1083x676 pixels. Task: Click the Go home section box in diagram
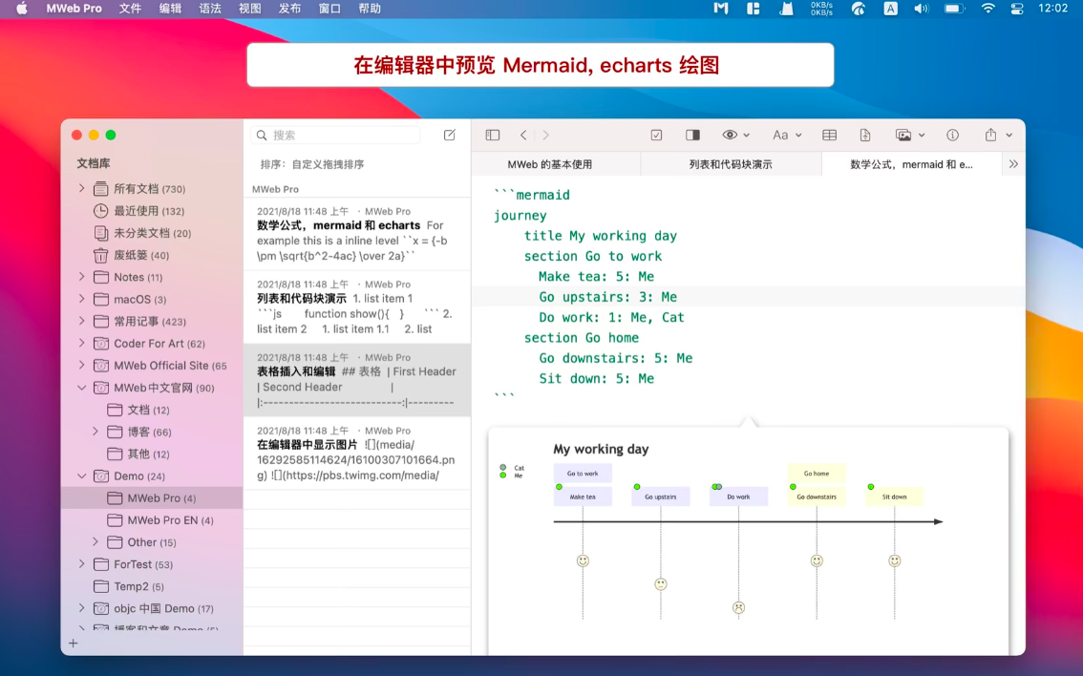pyautogui.click(x=817, y=473)
